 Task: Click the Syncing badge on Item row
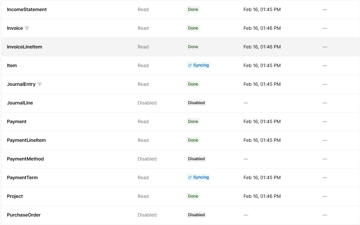click(198, 65)
